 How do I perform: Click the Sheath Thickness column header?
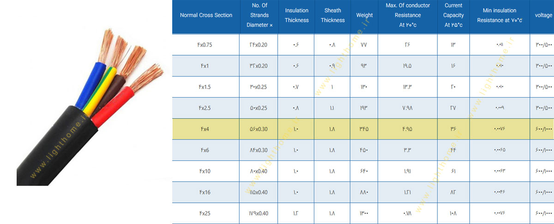(x=333, y=15)
